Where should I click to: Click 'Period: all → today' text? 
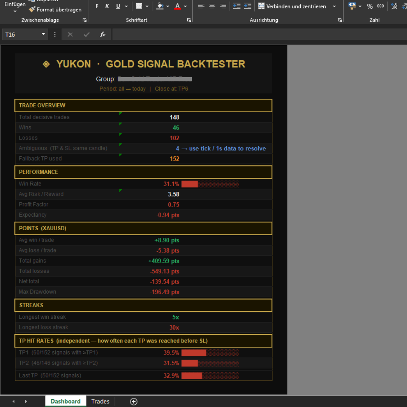[122, 89]
